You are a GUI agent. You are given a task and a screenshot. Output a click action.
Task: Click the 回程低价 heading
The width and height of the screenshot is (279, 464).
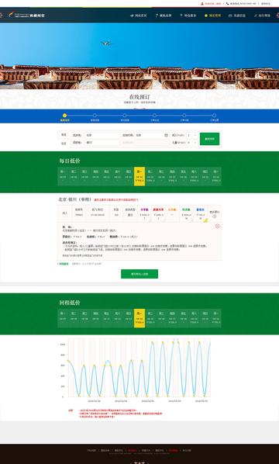(x=70, y=303)
